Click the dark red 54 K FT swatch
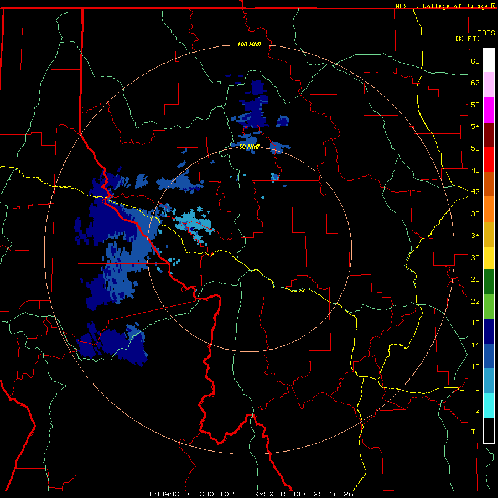Screen dimensions: 498x498 [x=489, y=134]
